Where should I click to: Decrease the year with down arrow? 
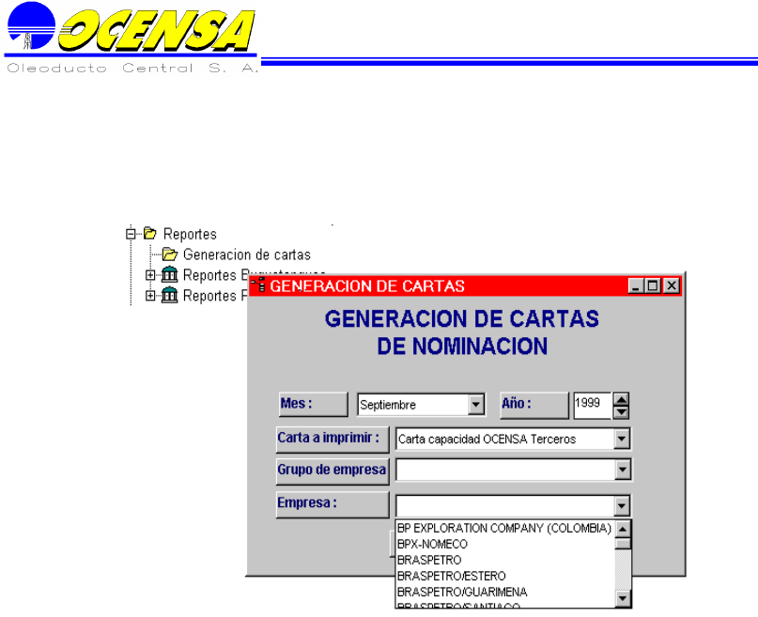(x=621, y=412)
